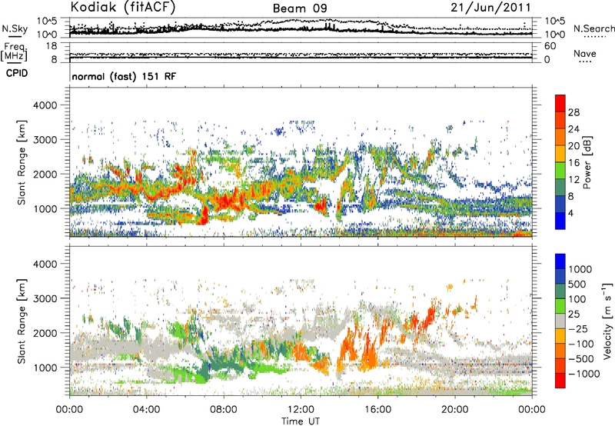This screenshot has height=426, width=615.
Task: Pick the top blue segment of Velocity color bar
Action: [x=560, y=261]
